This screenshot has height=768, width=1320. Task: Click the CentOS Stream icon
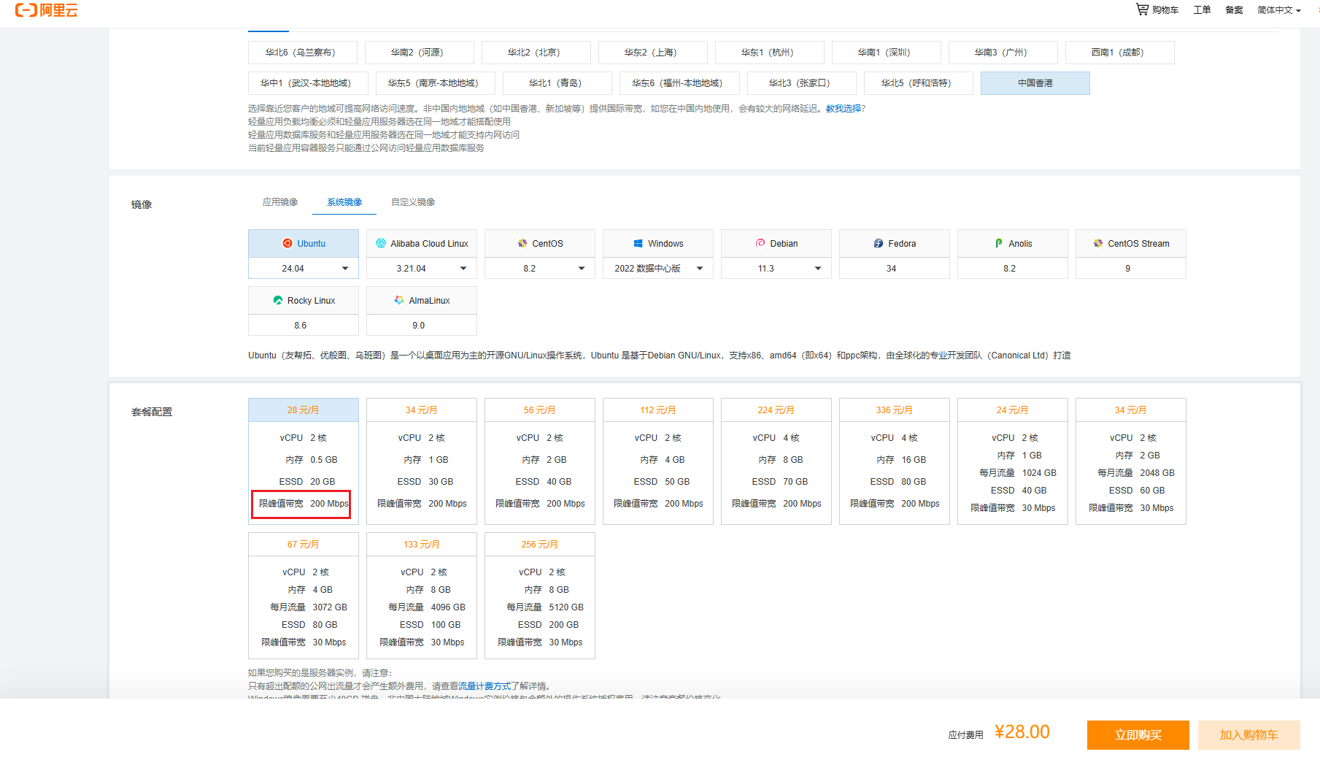(x=1098, y=243)
